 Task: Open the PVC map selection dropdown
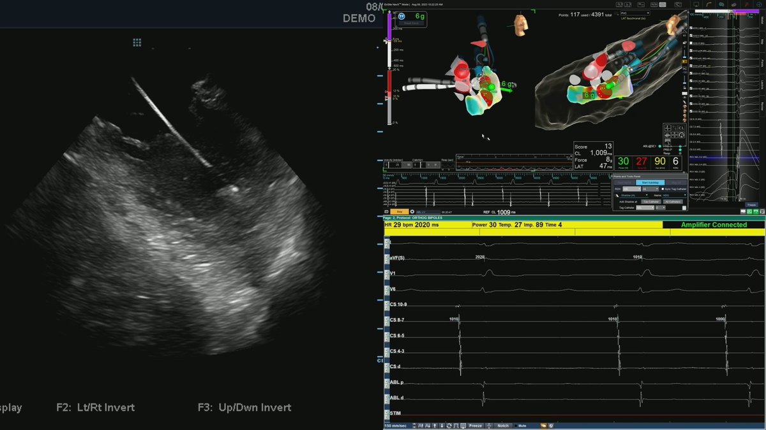click(x=635, y=13)
